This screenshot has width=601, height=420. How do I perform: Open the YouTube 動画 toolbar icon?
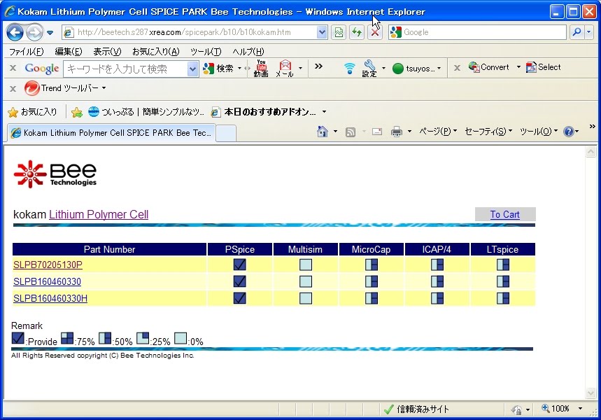coord(261,69)
